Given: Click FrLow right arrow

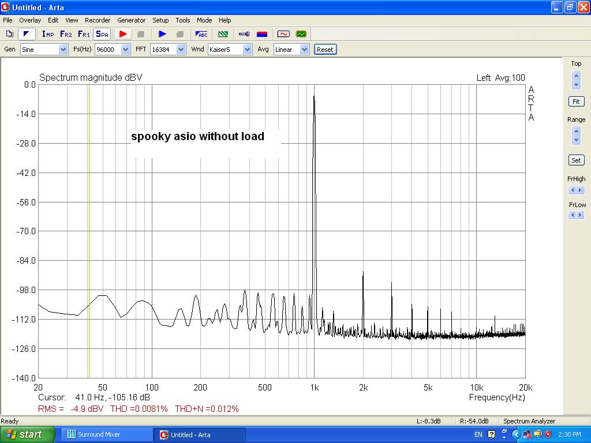Looking at the screenshot, I should (580, 215).
